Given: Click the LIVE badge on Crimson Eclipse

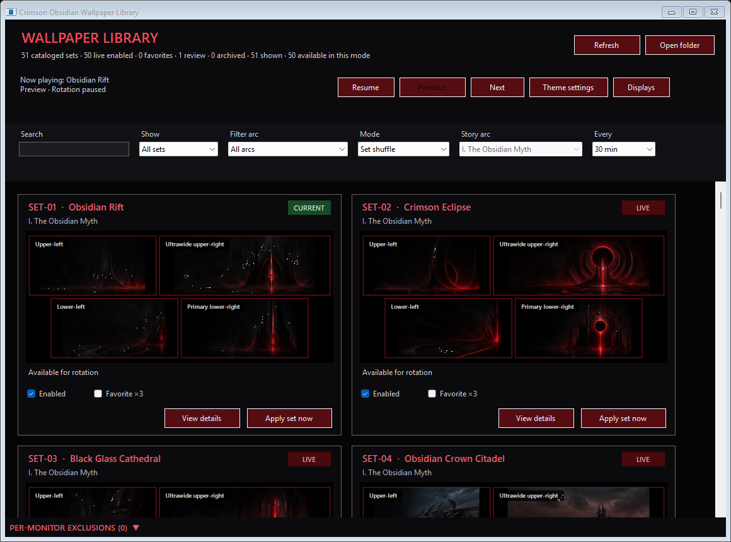Looking at the screenshot, I should 643,208.
